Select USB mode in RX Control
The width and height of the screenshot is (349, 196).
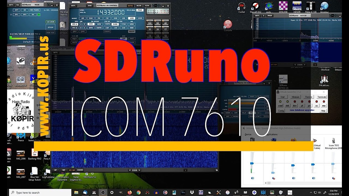132,18
